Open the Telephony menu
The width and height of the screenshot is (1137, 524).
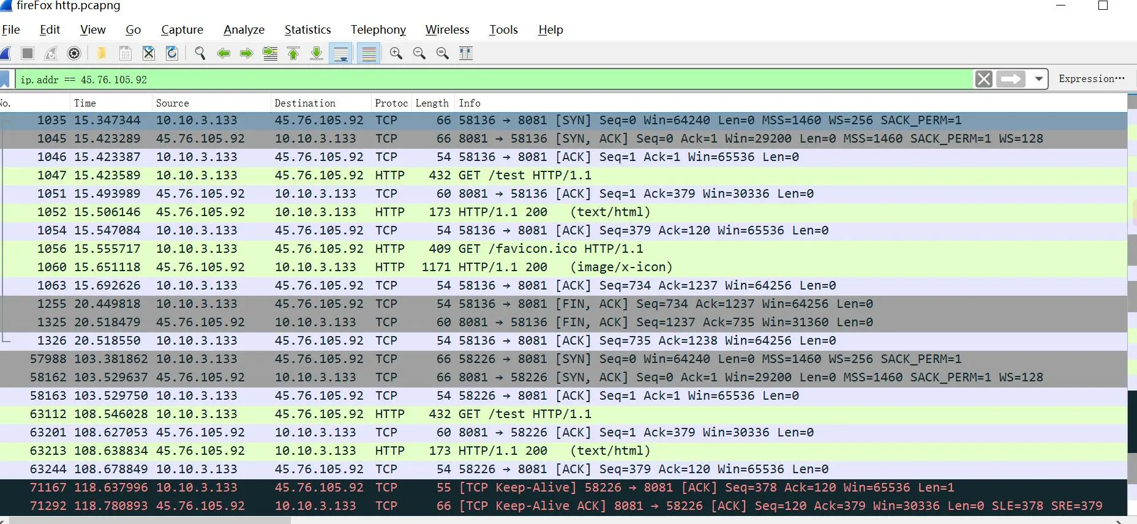pos(378,29)
